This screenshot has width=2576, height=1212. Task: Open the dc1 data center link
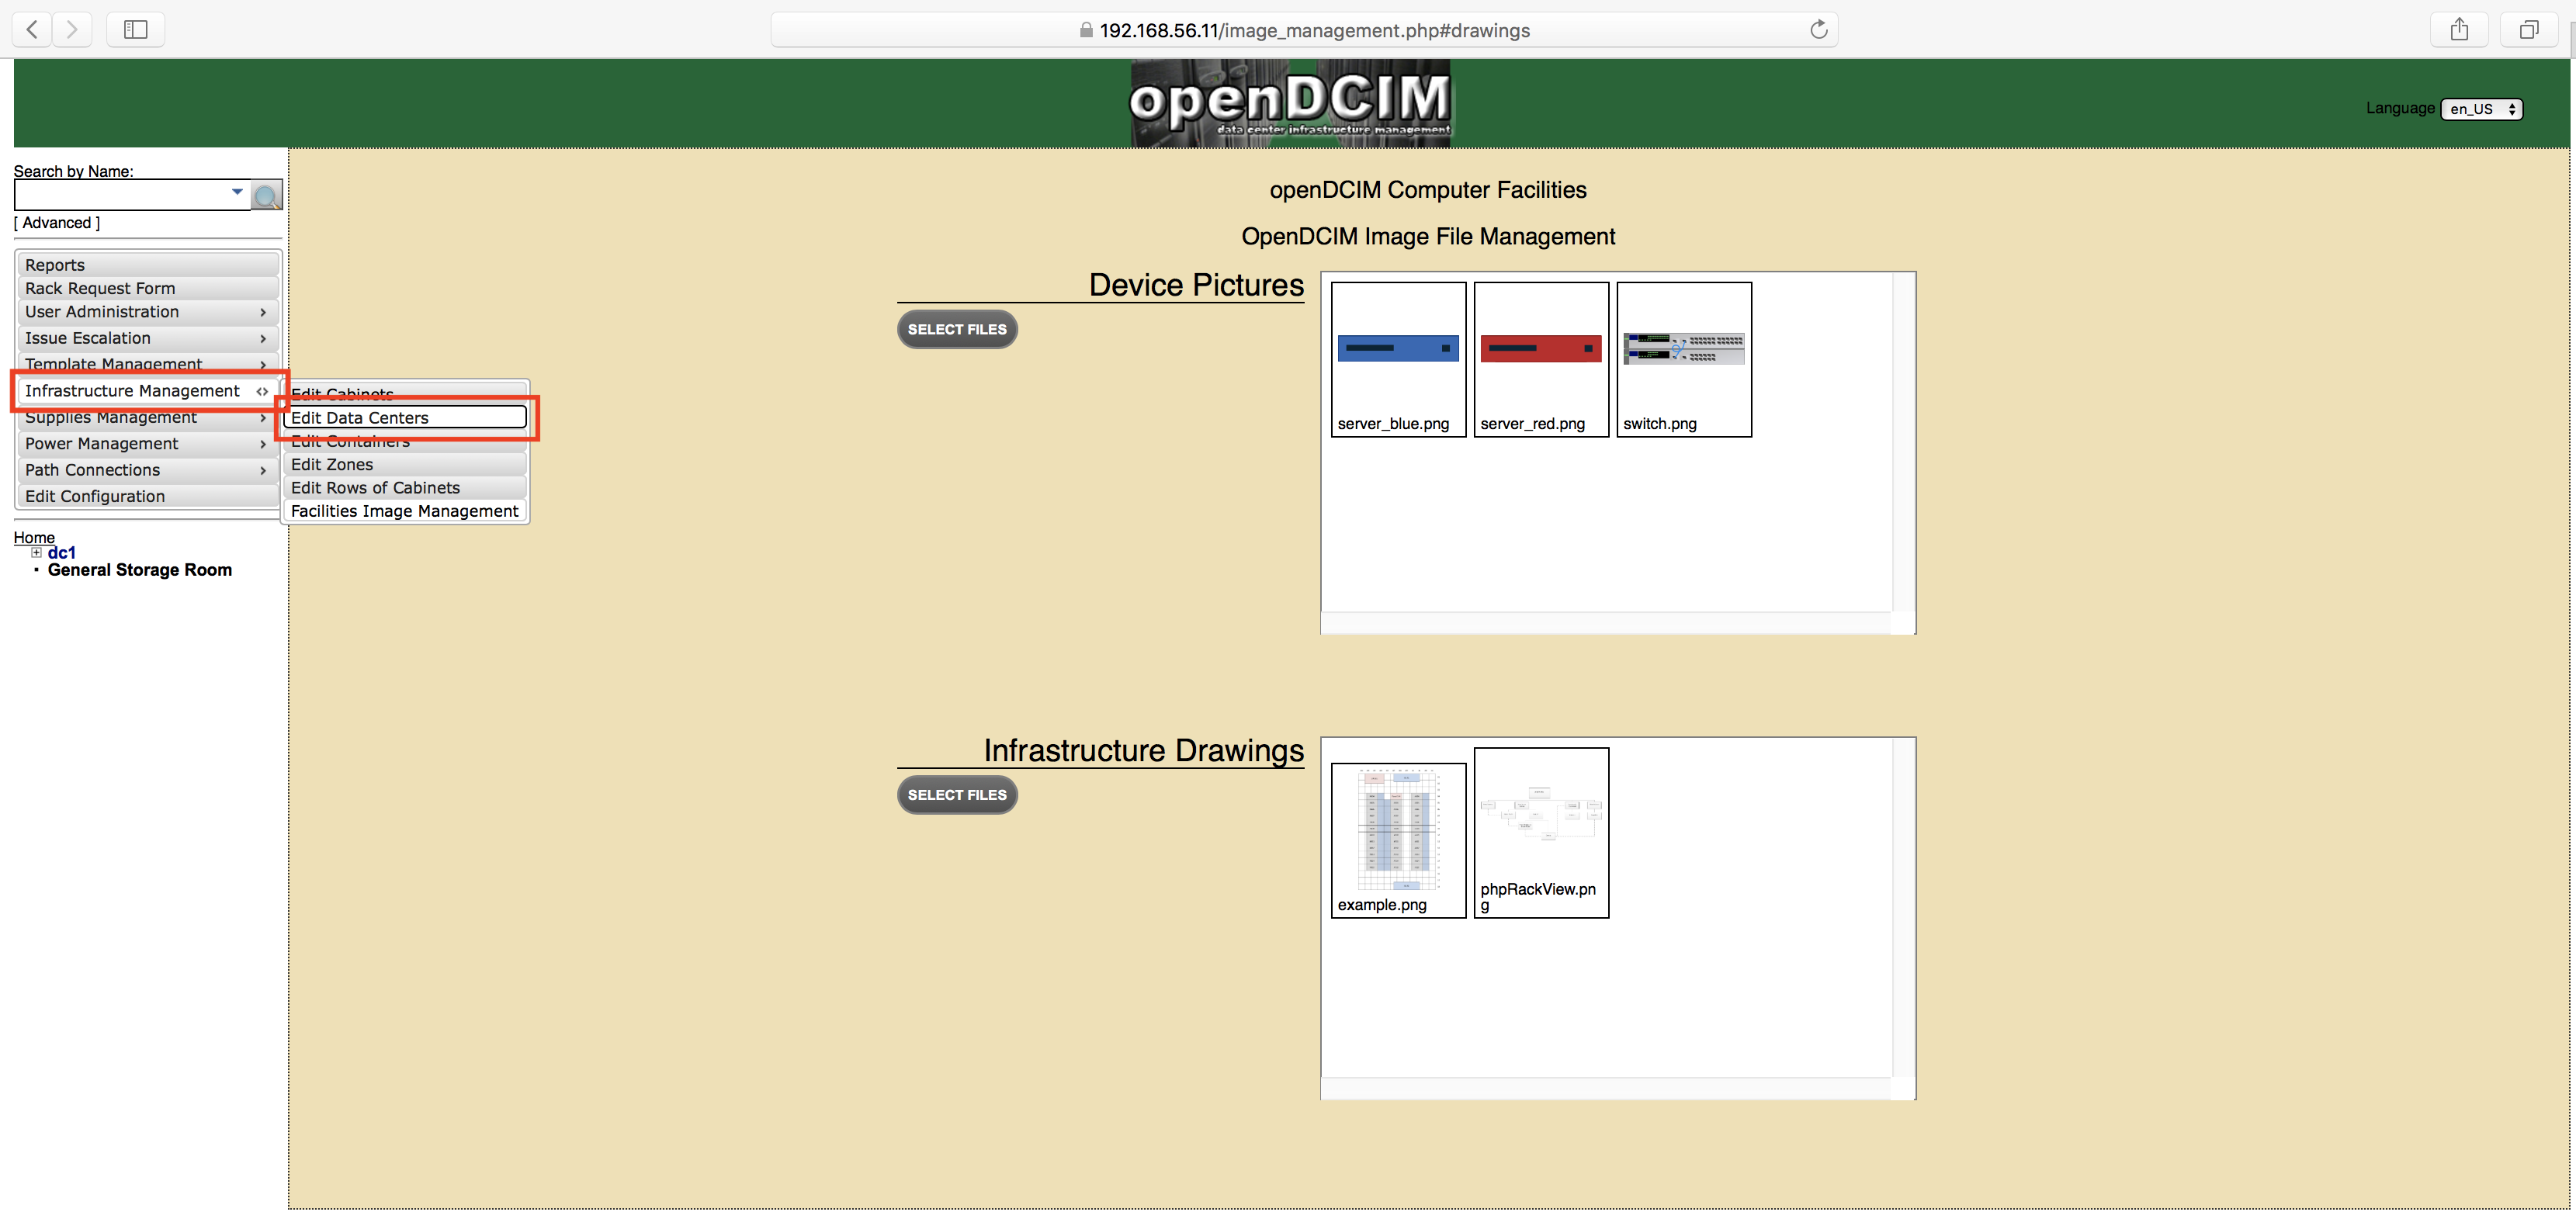coord(62,553)
